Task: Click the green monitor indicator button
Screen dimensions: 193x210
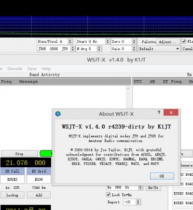Action: (46, 154)
